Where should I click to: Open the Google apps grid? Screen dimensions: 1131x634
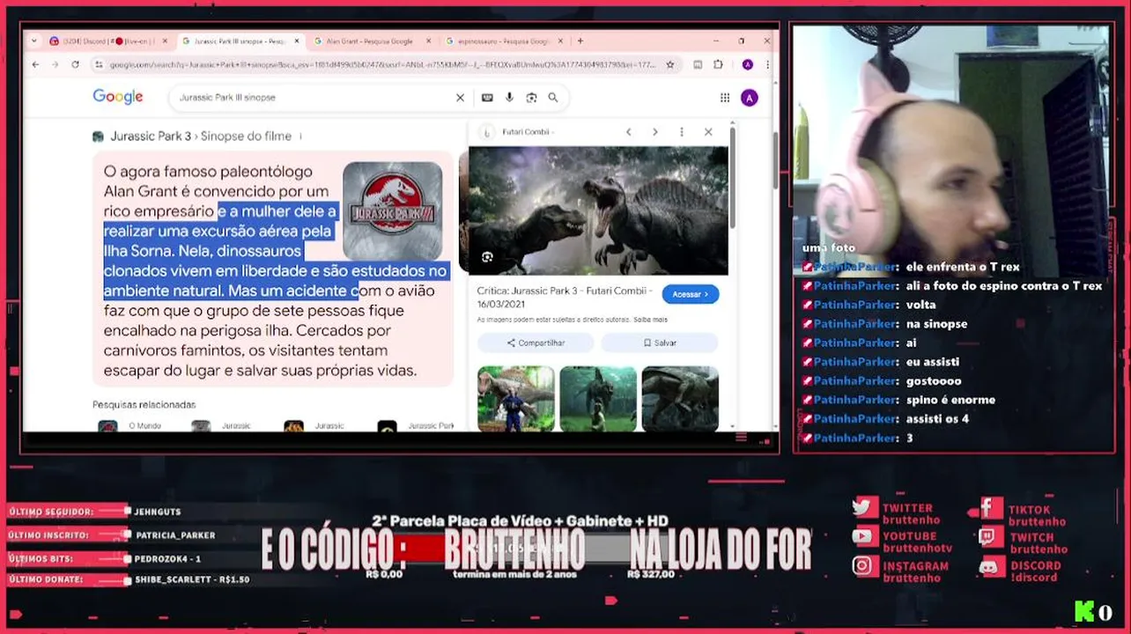(x=725, y=98)
